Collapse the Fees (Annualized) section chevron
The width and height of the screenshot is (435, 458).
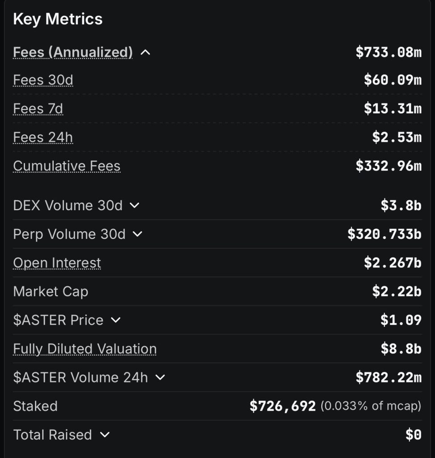[145, 52]
